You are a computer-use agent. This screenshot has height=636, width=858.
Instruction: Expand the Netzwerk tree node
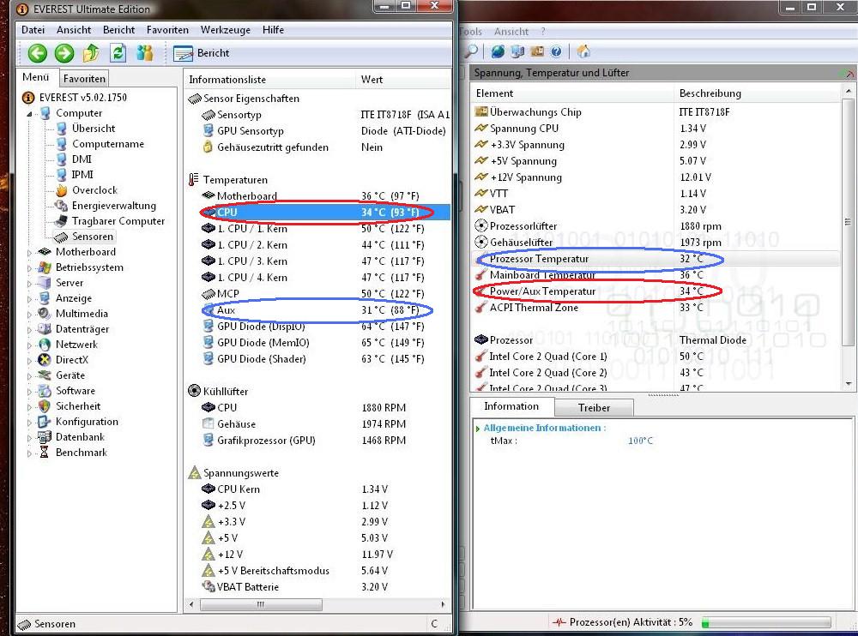29,345
